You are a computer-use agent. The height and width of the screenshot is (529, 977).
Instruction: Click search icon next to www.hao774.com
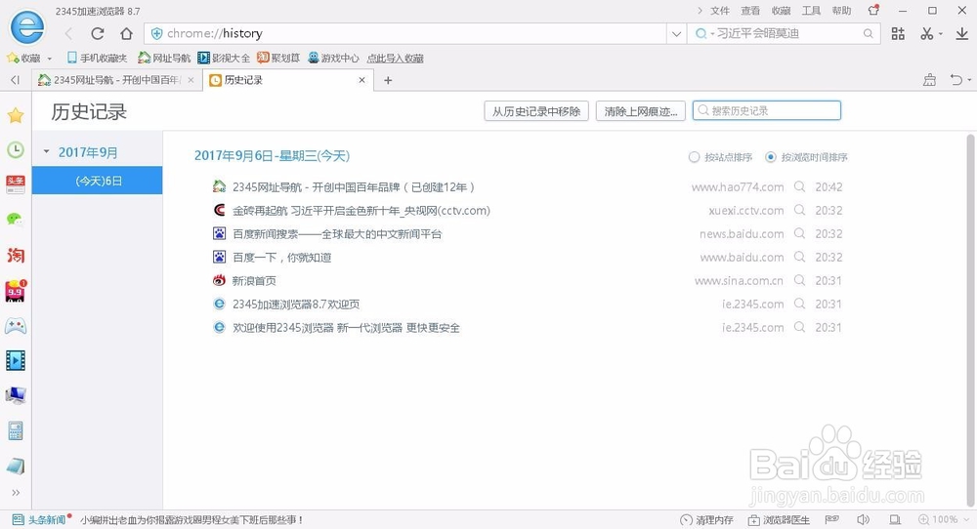tap(799, 186)
